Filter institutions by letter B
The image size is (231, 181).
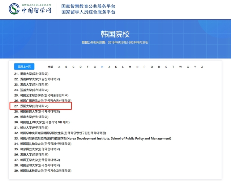click(x=66, y=67)
